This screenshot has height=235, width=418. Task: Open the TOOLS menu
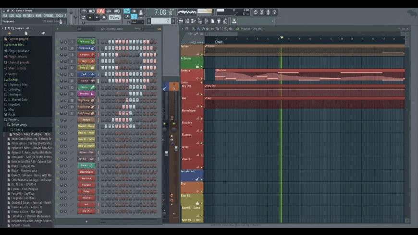pos(59,16)
